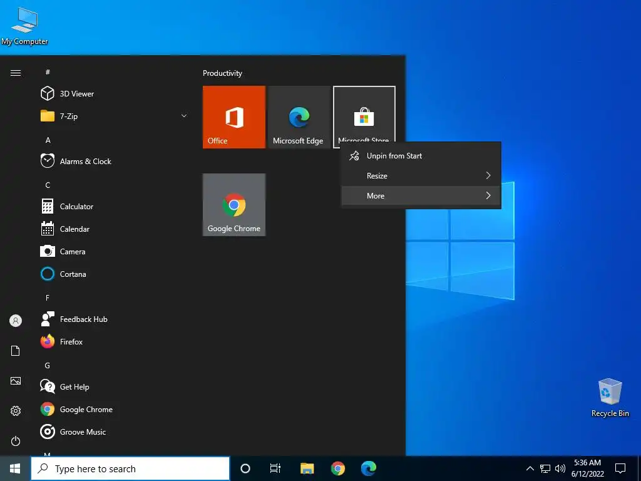Open Pictures from Start sidebar
The image size is (641, 481).
coord(16,381)
